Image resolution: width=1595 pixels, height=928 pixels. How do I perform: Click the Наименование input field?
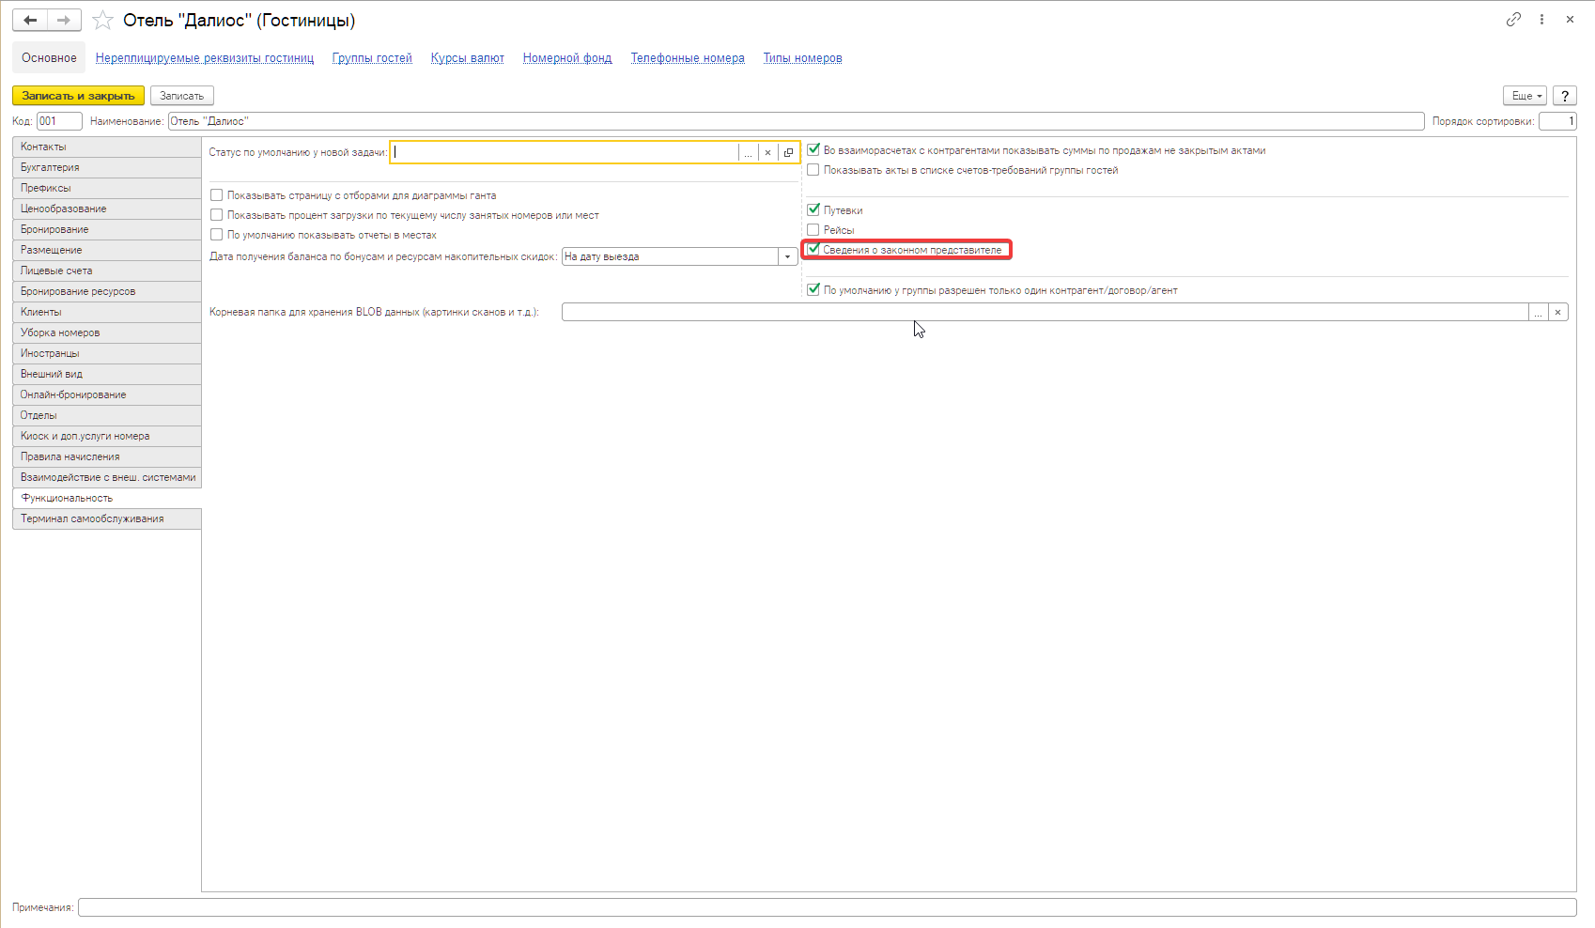pos(796,121)
